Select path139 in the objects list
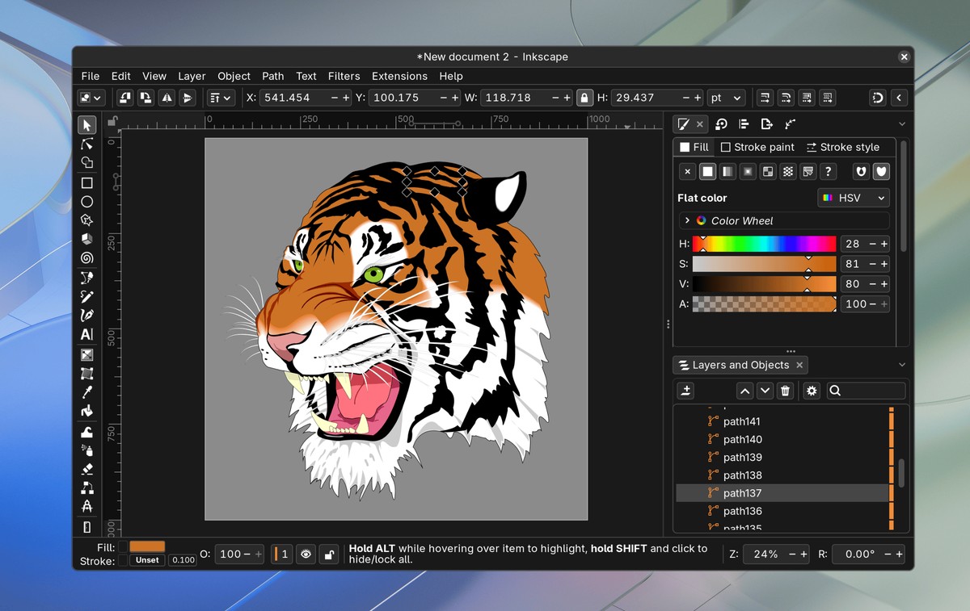Screen dimensions: 970x611 (x=742, y=457)
